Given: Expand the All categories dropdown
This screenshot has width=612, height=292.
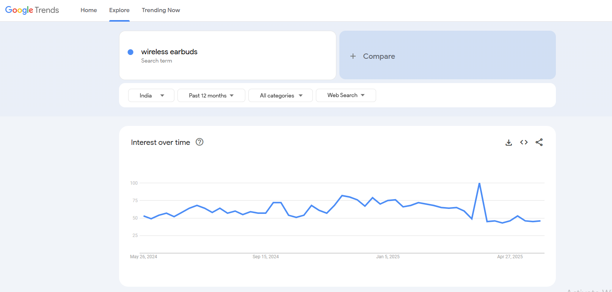Looking at the screenshot, I should coord(281,96).
